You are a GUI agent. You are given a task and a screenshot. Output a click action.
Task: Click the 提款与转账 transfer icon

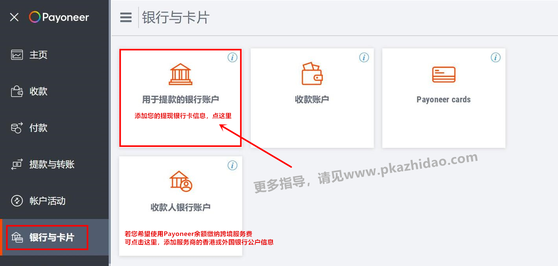[x=17, y=164]
